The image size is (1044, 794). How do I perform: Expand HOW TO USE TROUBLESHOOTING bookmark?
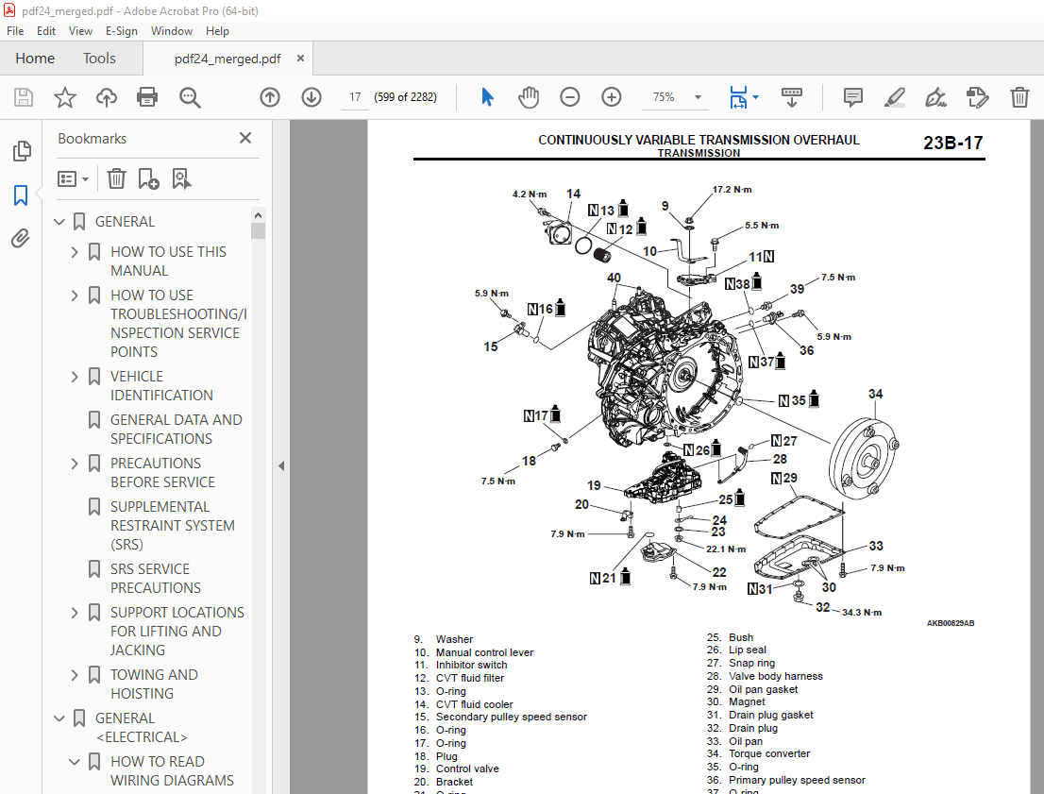(x=75, y=296)
